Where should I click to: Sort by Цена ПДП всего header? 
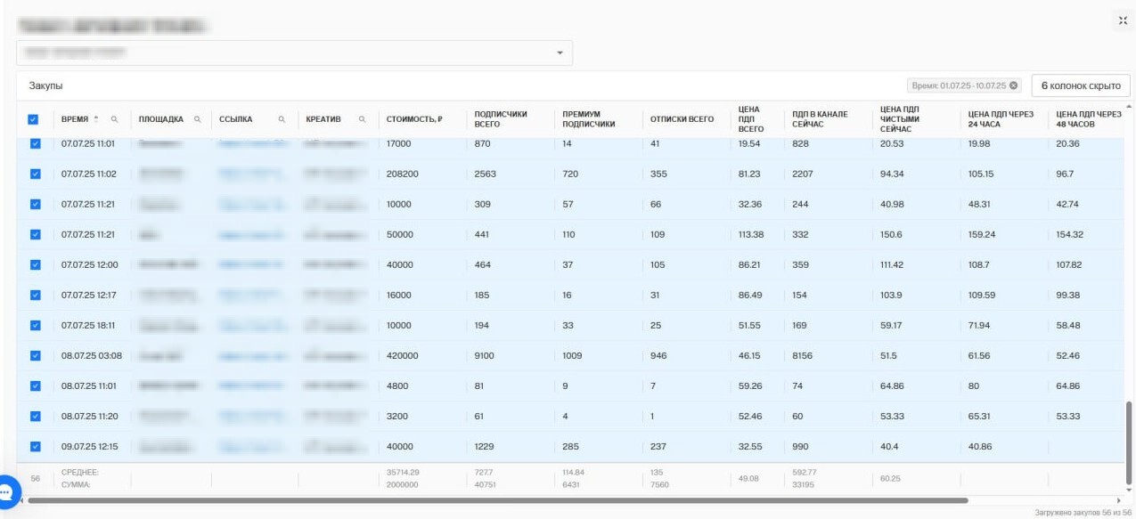[x=751, y=119]
